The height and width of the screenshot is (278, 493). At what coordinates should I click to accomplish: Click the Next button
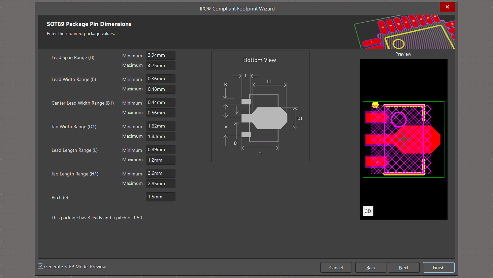(x=403, y=268)
